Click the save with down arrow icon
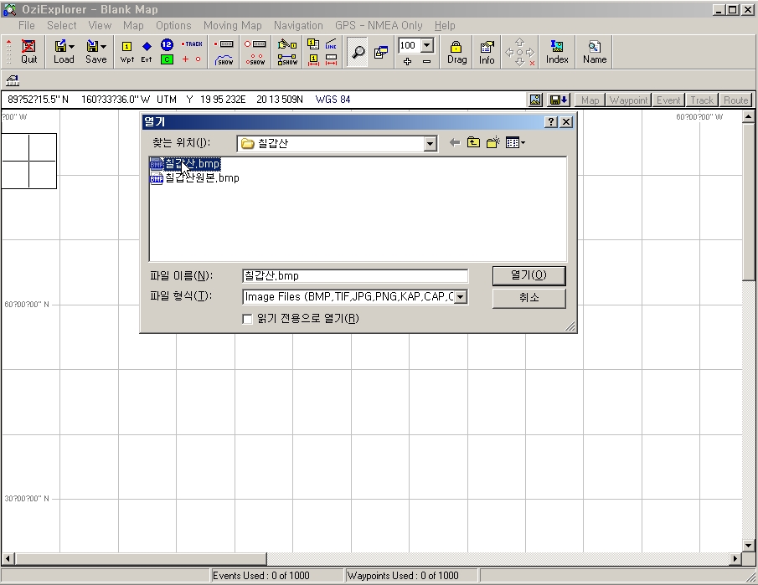The height and width of the screenshot is (585, 758). coord(559,100)
